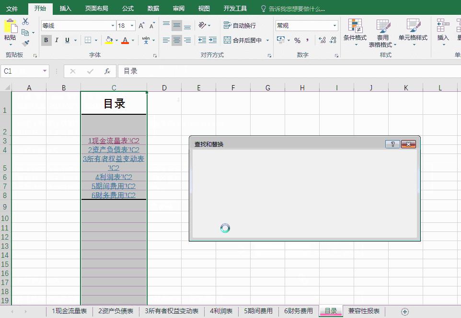Toggle bold formatting with the B icon
Screen dimensions: 461x318
pos(46,41)
